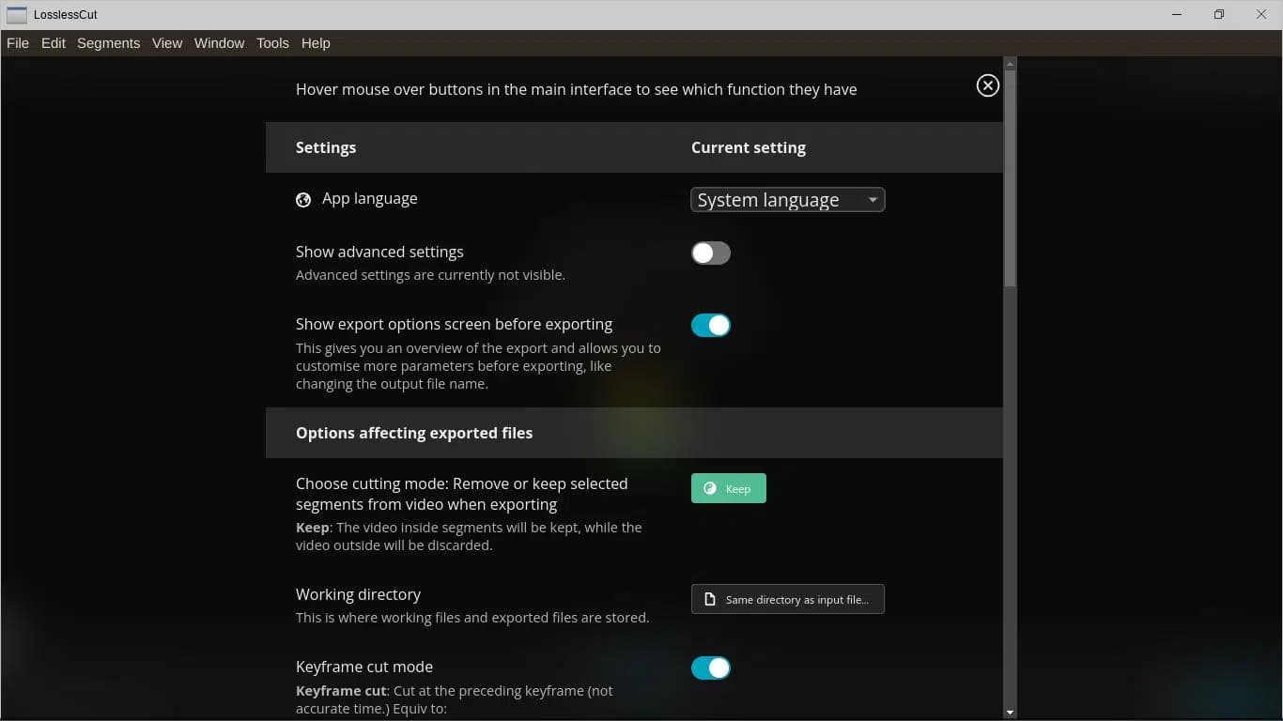Toggle Show advanced settings switch
This screenshot has height=721, width=1283.
pos(710,253)
